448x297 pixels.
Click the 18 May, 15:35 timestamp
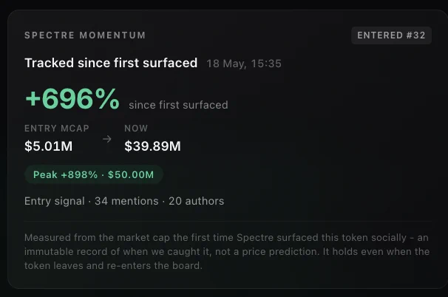click(244, 64)
